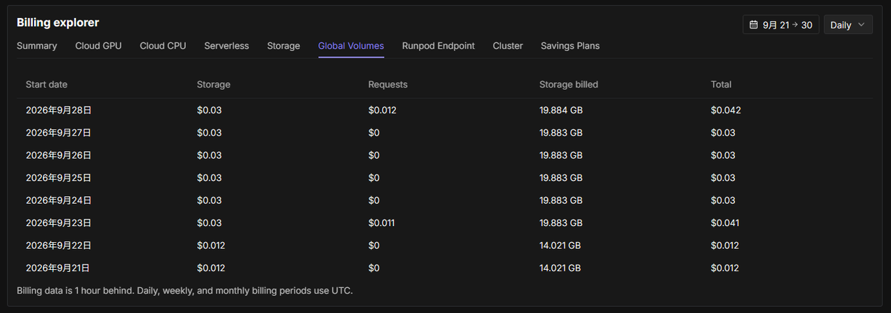Screen dimensions: 891x313
Task: Select the 2026年9月24日 row date
Action: coord(58,200)
